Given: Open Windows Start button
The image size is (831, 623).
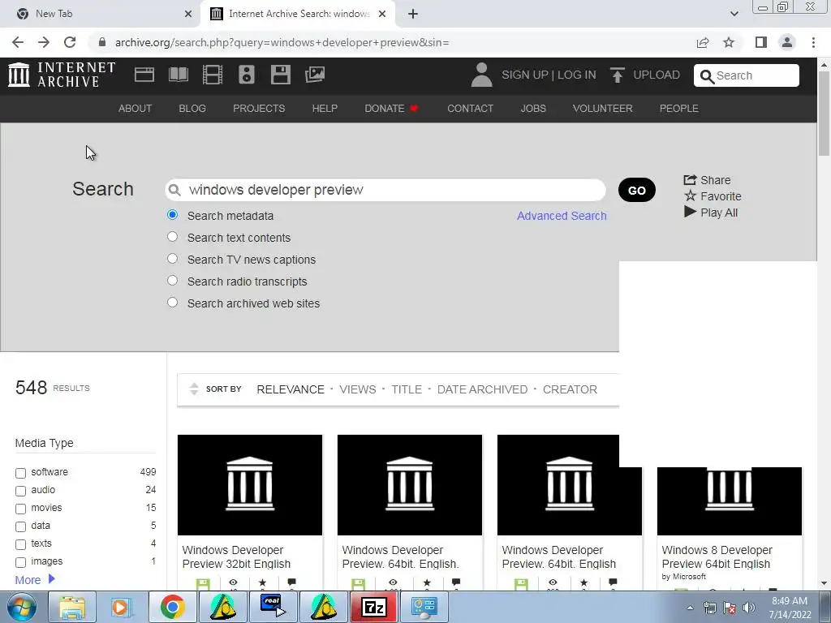Looking at the screenshot, I should 22,607.
